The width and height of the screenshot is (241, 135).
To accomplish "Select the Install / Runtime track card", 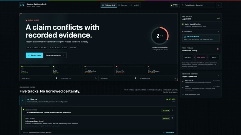I will pos(98,70).
